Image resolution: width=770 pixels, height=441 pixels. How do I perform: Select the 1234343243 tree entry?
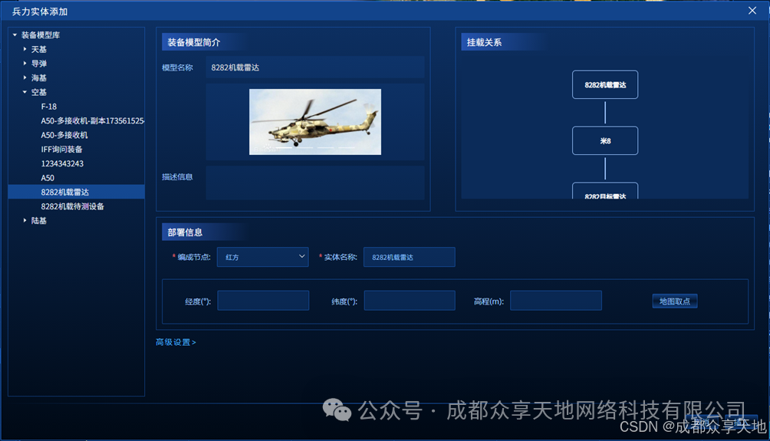(x=62, y=163)
